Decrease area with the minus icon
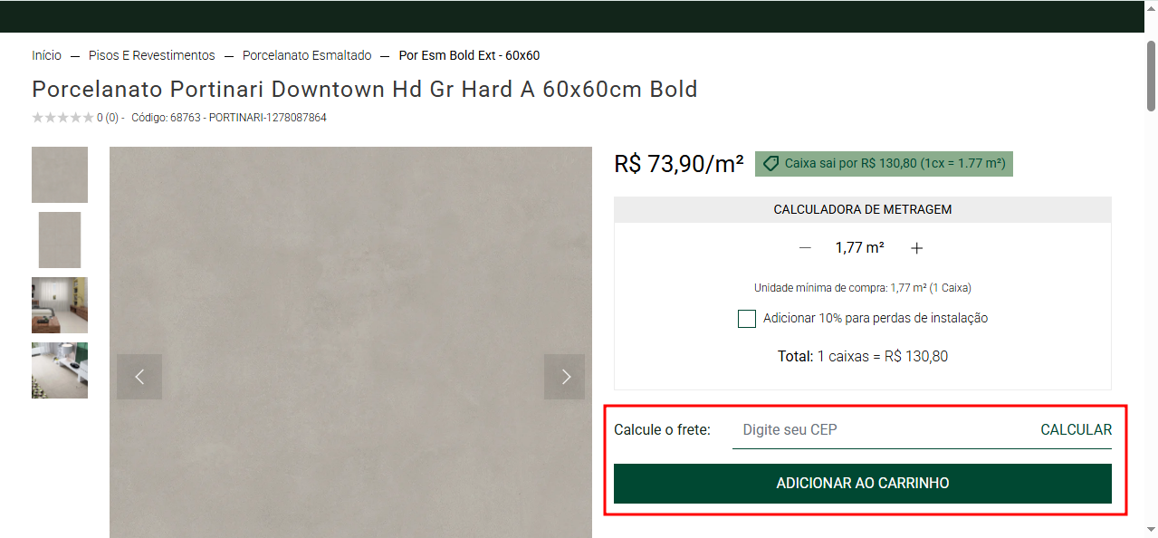 point(805,248)
